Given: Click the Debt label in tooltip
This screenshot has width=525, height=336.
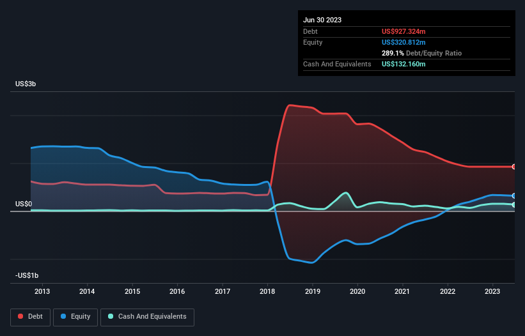Looking at the screenshot, I should click(x=310, y=31).
